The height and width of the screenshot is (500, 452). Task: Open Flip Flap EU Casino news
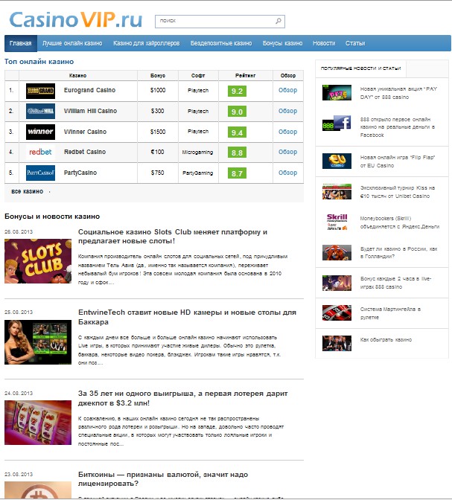[x=398, y=161]
